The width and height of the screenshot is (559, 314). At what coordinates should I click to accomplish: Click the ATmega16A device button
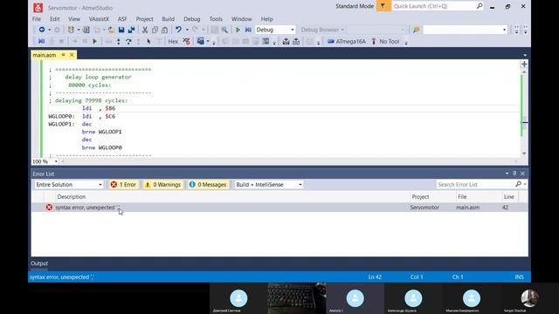(347, 42)
